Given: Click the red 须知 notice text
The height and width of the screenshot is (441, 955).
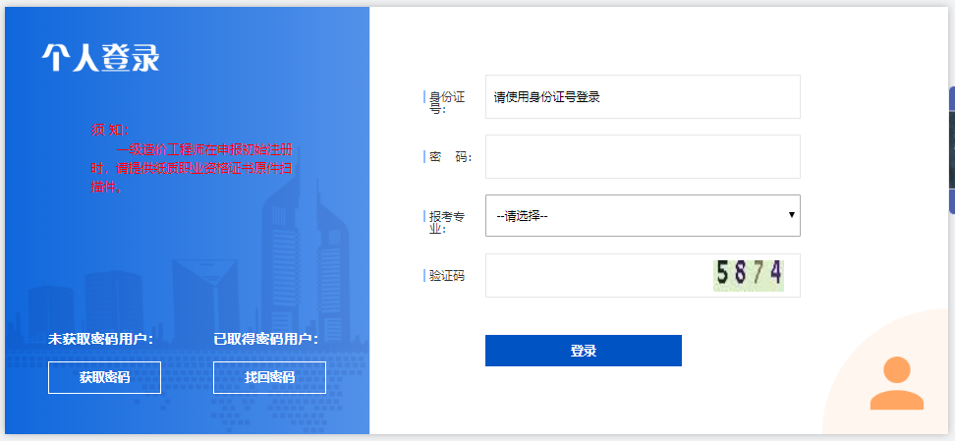Looking at the screenshot, I should [193, 158].
